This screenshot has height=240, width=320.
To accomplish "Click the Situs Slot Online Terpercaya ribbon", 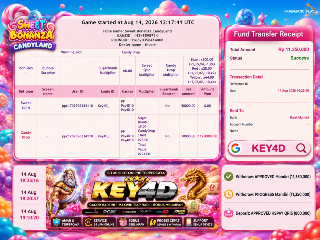I will [136, 173].
